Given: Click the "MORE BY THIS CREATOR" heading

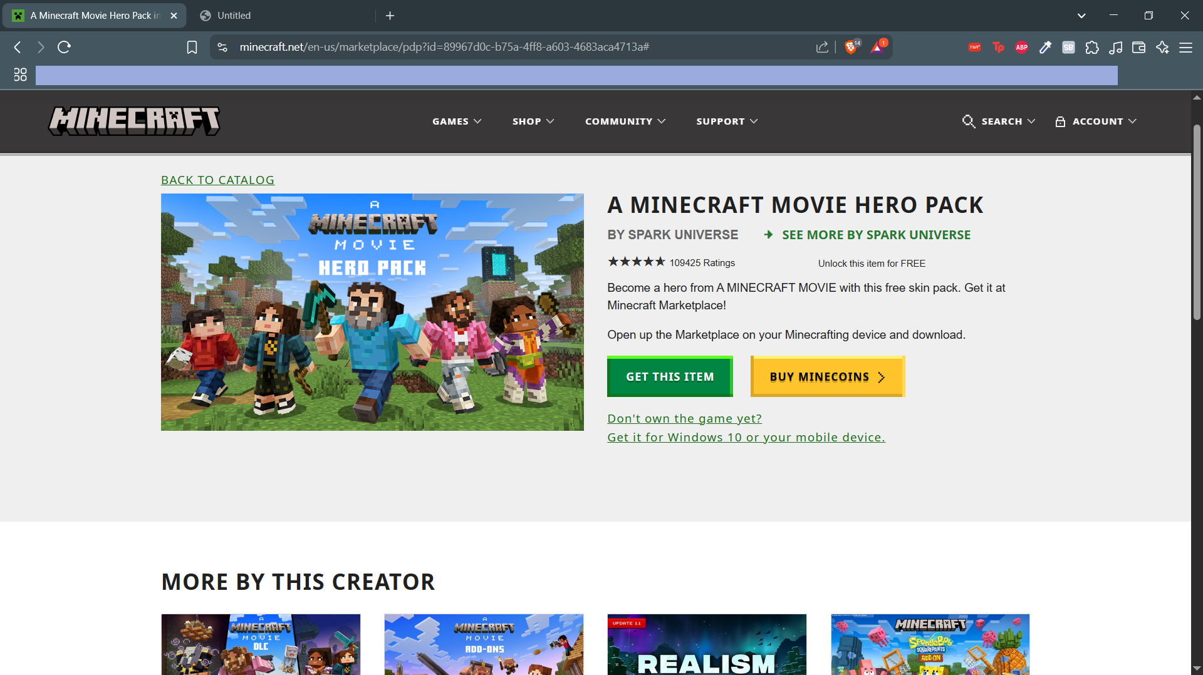Looking at the screenshot, I should click(x=298, y=582).
